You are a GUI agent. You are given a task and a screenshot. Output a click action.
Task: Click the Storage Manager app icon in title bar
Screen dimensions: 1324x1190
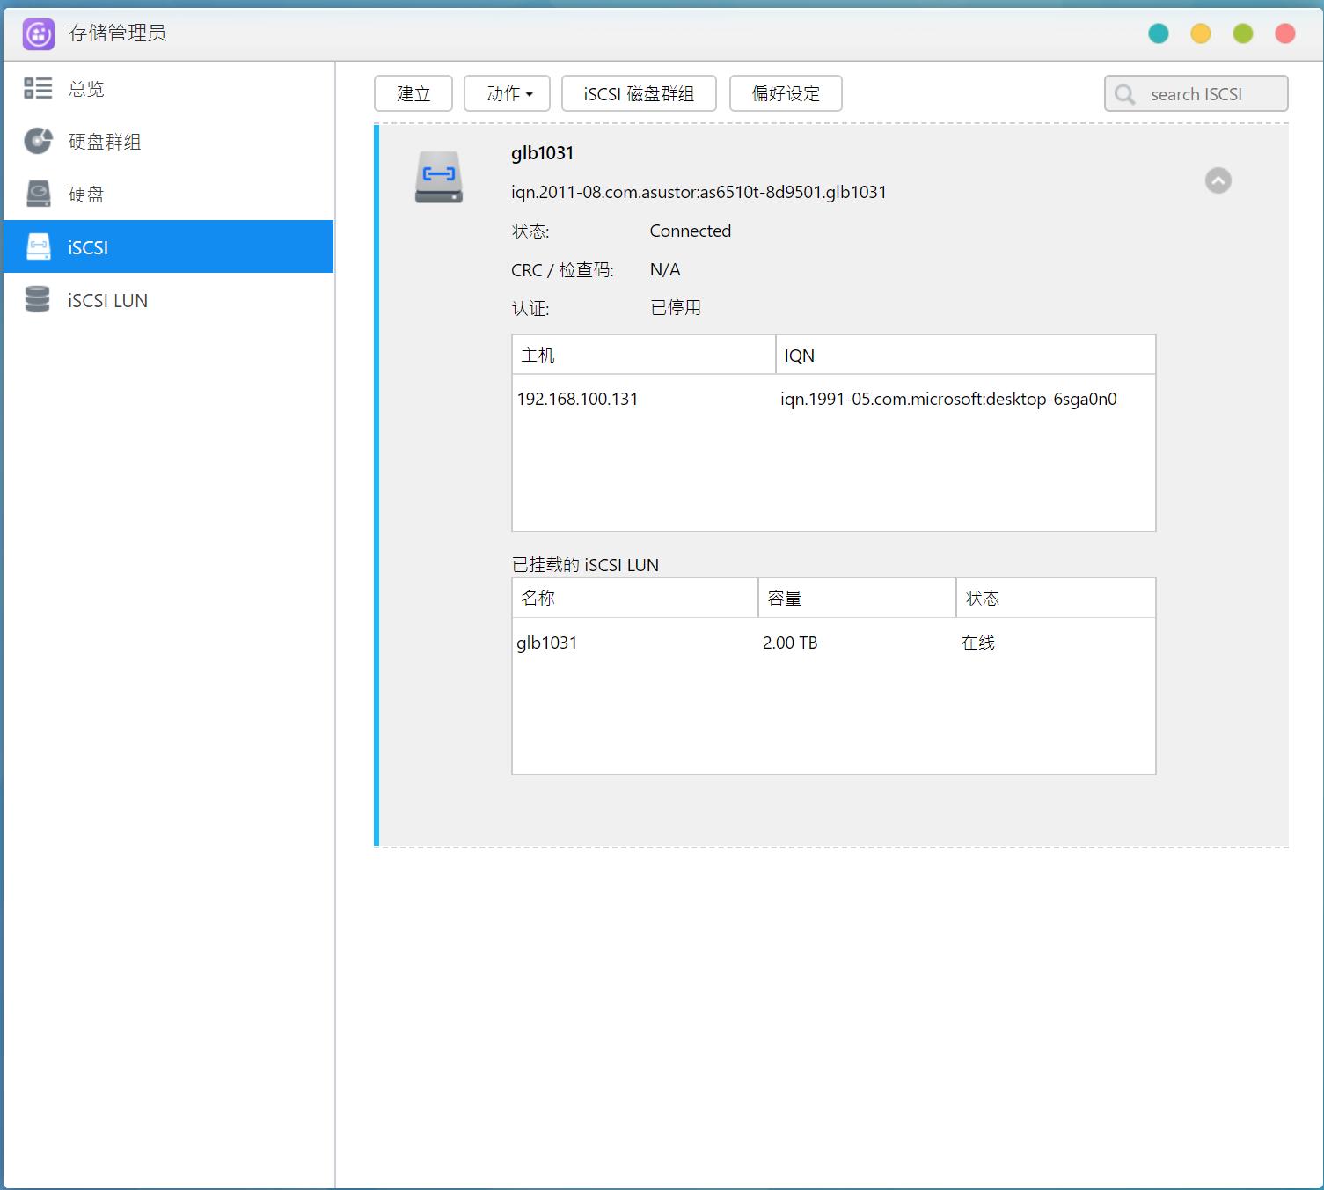pos(38,34)
